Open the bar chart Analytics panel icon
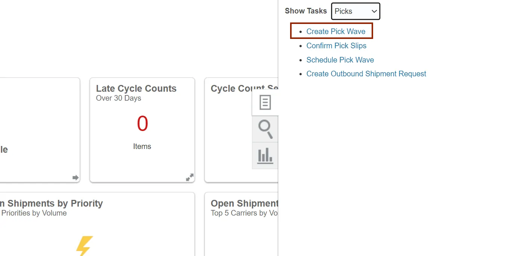The width and height of the screenshot is (529, 256). pos(265,155)
